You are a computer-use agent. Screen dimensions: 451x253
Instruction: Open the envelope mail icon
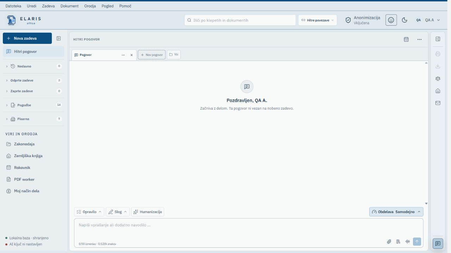438,103
